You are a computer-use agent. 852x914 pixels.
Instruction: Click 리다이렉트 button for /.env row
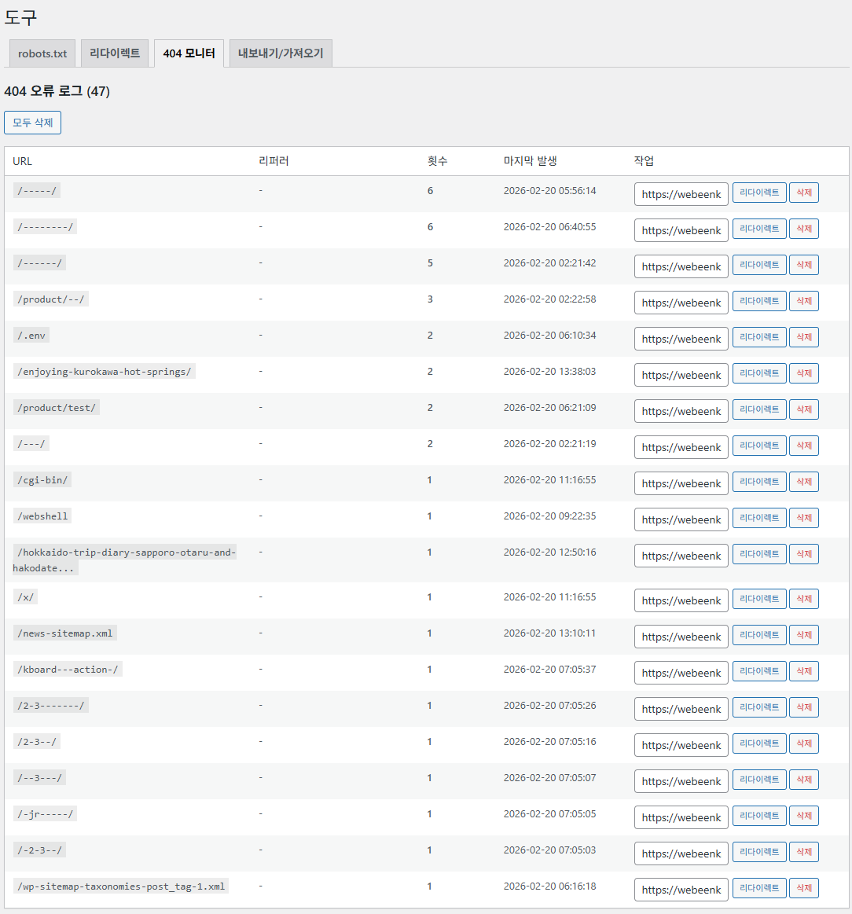coord(758,337)
